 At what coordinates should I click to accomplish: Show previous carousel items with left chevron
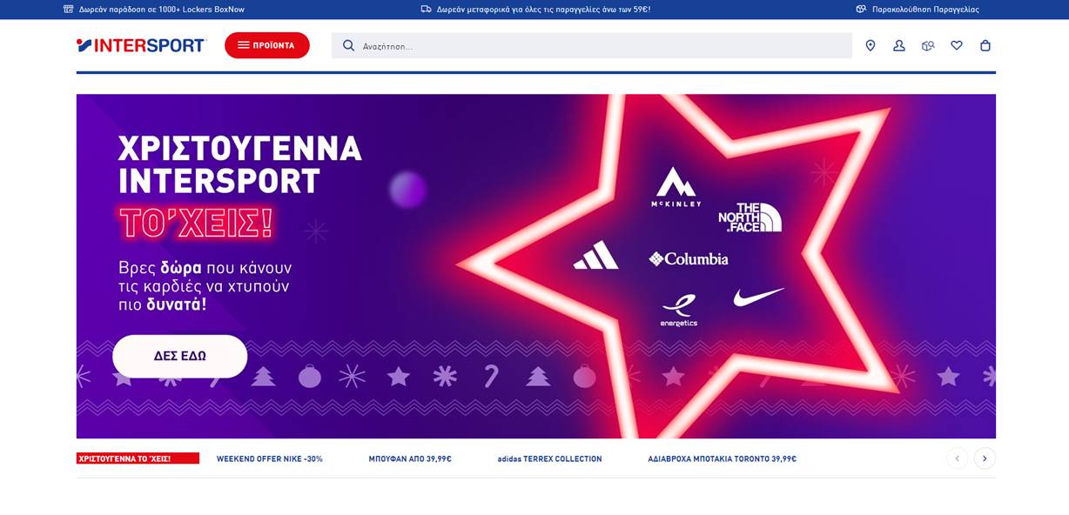[957, 458]
